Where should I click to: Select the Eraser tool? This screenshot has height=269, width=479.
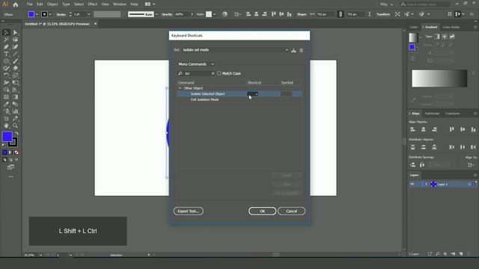coord(15,68)
